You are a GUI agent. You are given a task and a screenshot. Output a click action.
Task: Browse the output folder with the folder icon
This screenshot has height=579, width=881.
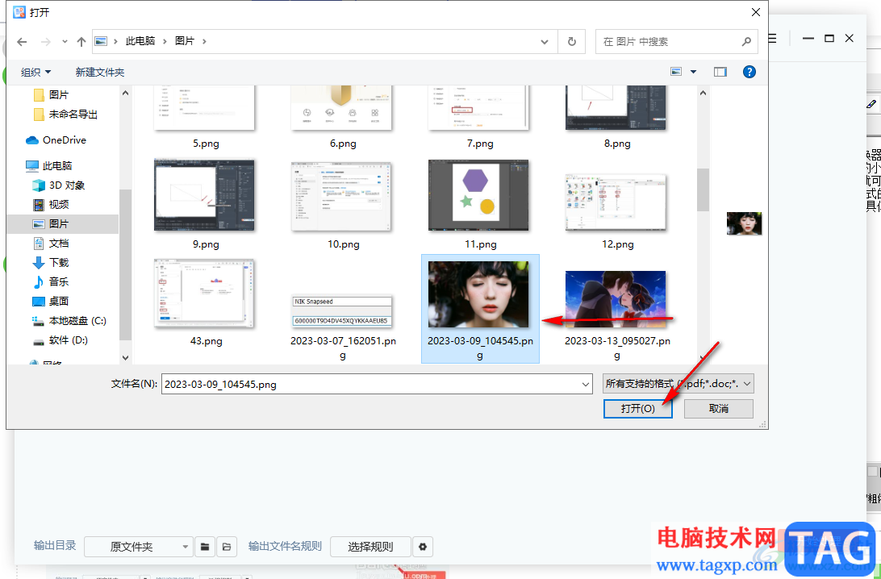click(205, 547)
